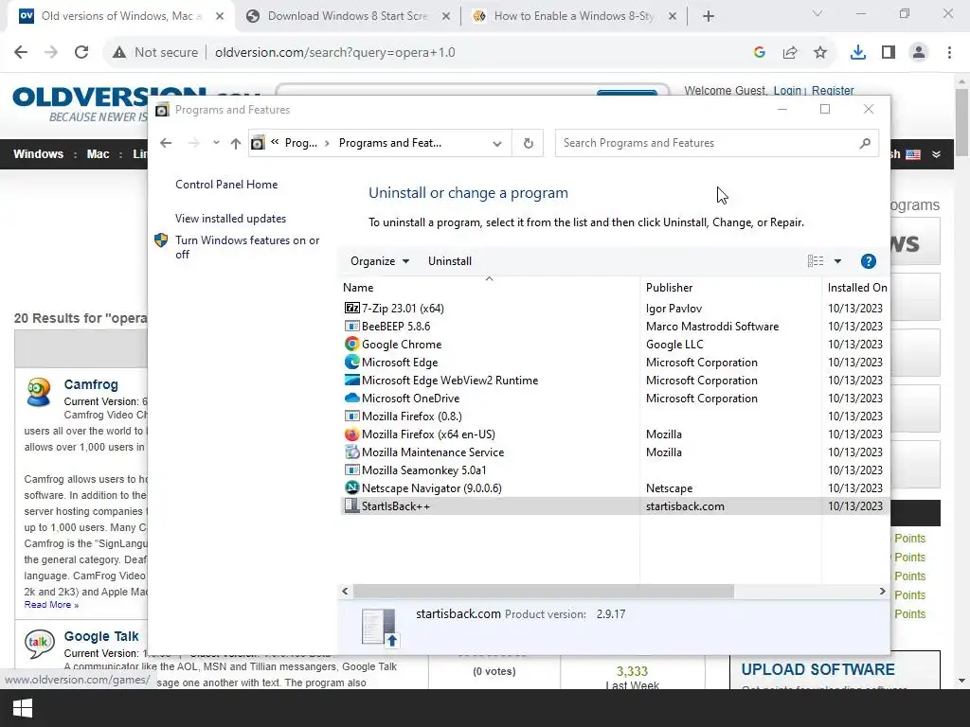The width and height of the screenshot is (970, 727).
Task: Click the Microsoft OneDrive cloud icon
Action: tap(352, 398)
